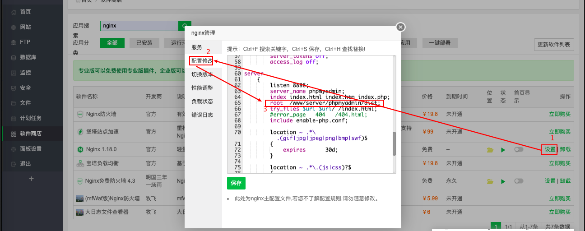Click 立即购买 for Nginx防火墙

coord(560,114)
